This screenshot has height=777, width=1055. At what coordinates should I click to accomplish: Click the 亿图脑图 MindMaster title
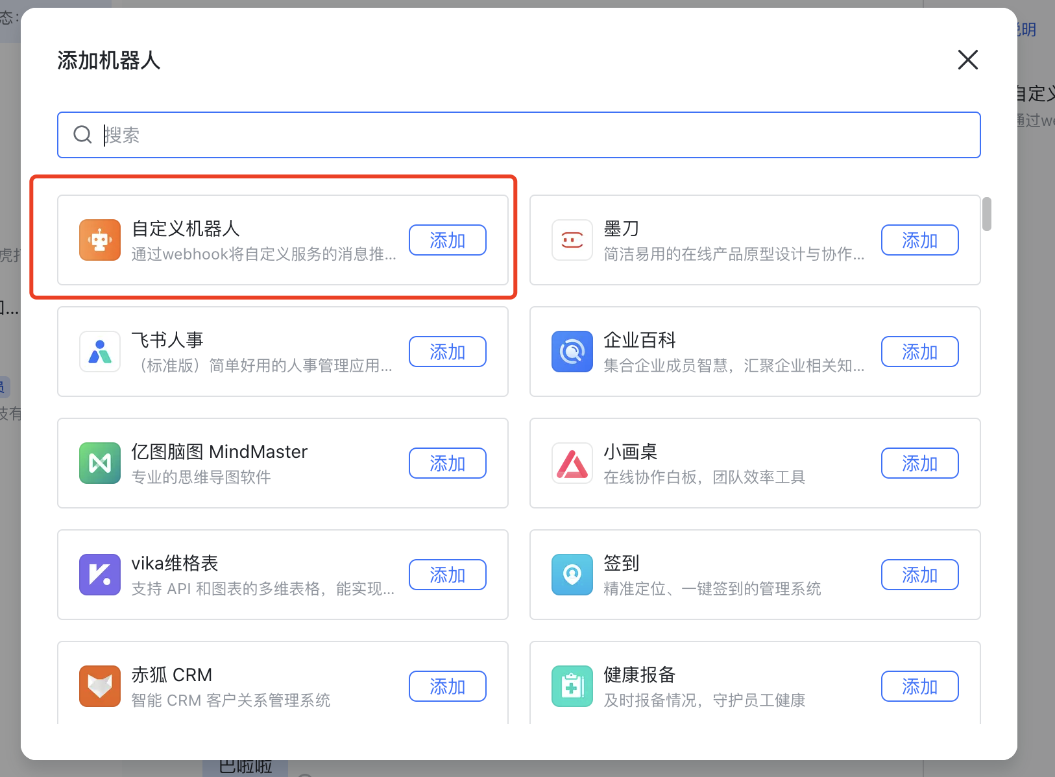click(219, 451)
